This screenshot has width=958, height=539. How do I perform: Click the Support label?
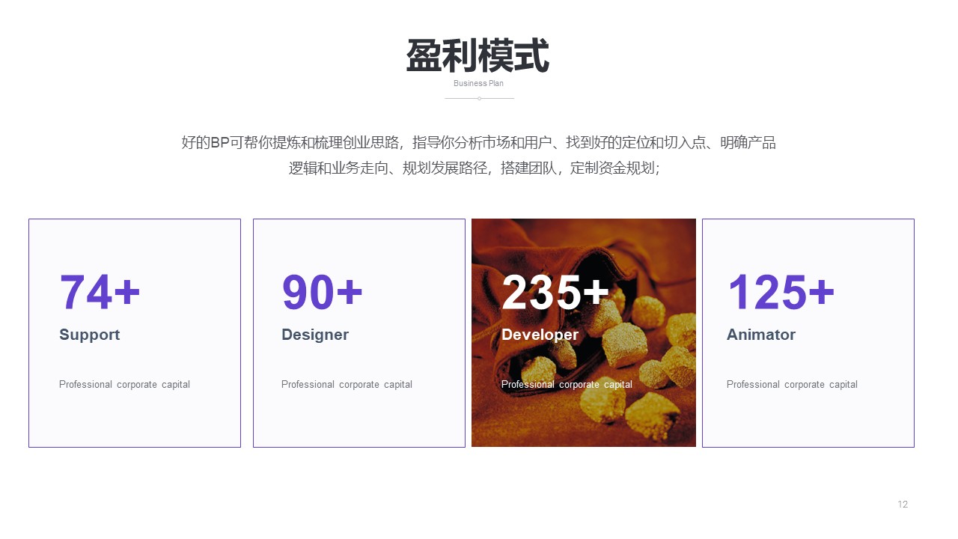90,335
